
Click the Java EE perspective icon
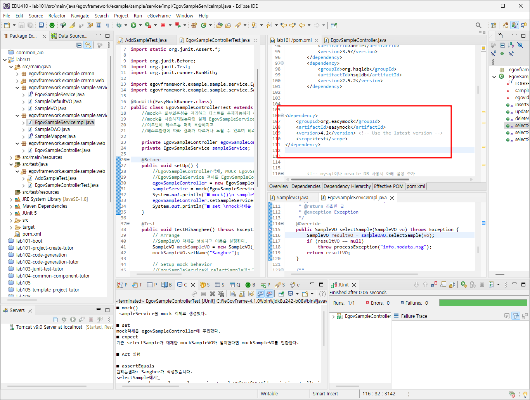point(505,25)
